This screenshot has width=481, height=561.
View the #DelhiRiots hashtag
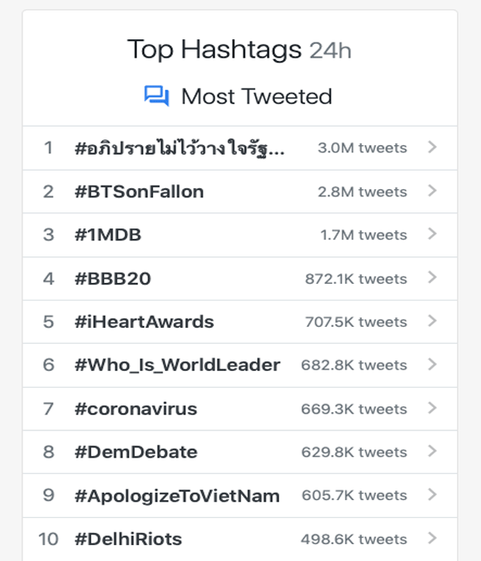click(128, 539)
